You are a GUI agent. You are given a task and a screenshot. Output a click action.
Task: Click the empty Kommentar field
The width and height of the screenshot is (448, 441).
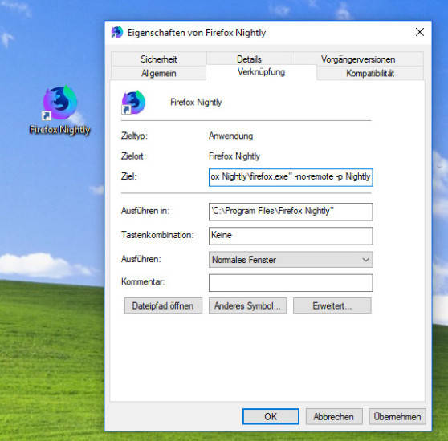click(x=291, y=283)
